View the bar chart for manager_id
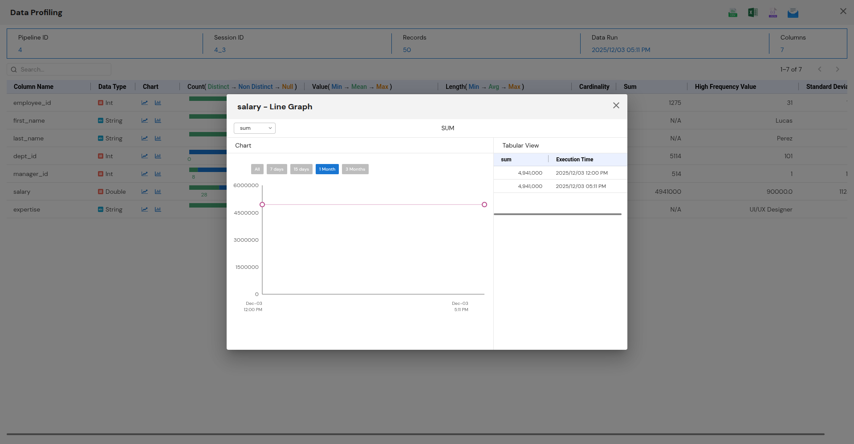The image size is (854, 444). (158, 174)
